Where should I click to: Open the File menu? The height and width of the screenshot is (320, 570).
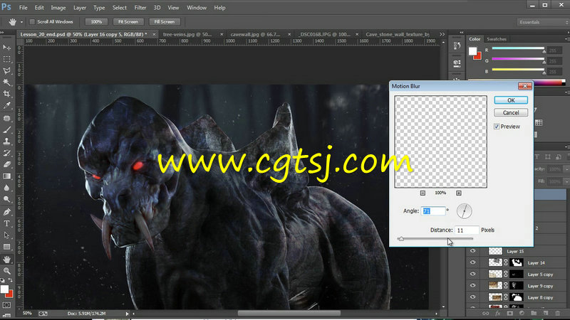[24, 8]
